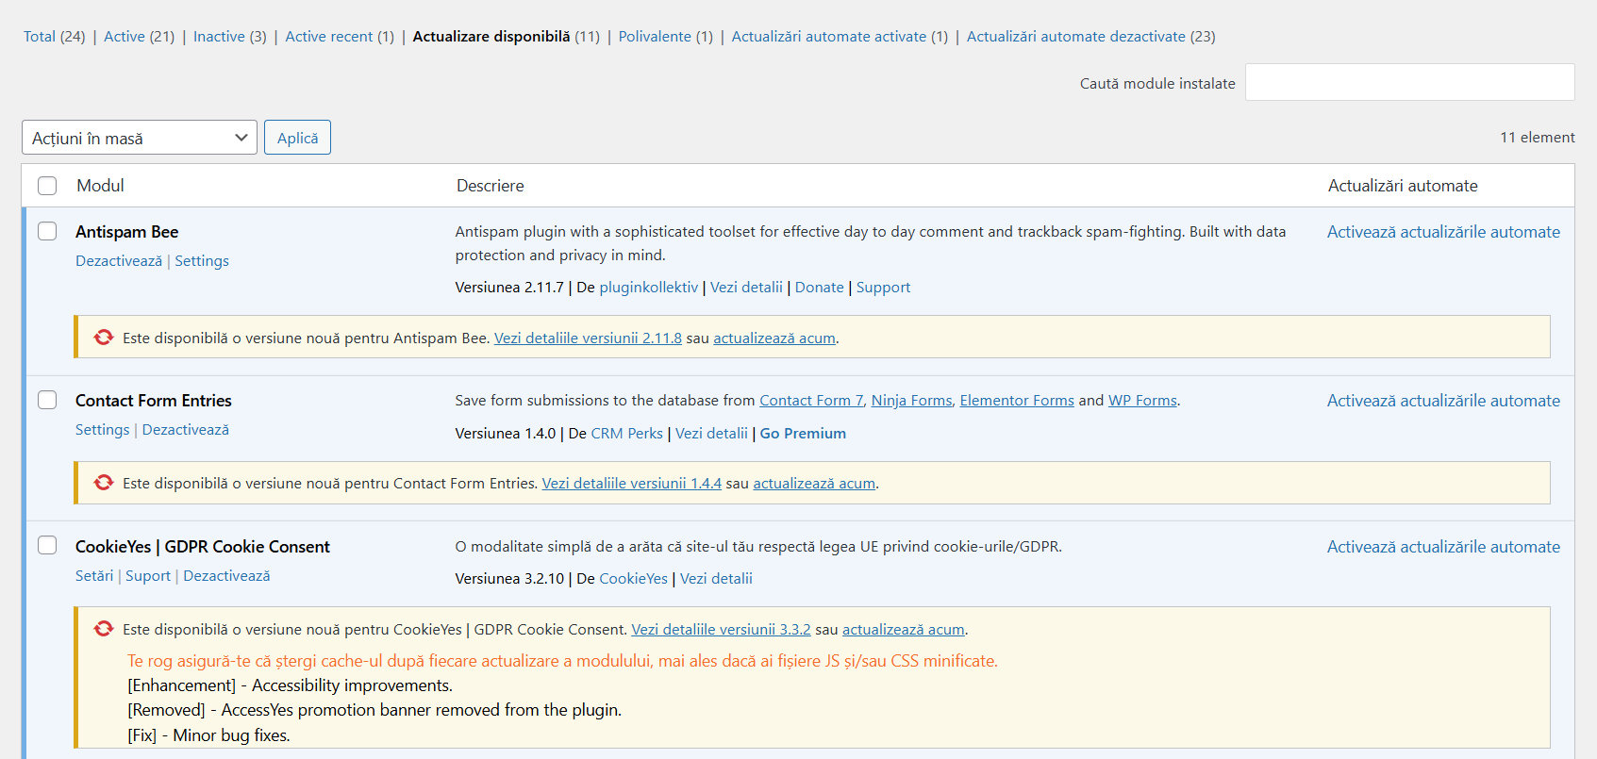Open the CookieYes Suport link
The width and height of the screenshot is (1597, 759).
[148, 576]
